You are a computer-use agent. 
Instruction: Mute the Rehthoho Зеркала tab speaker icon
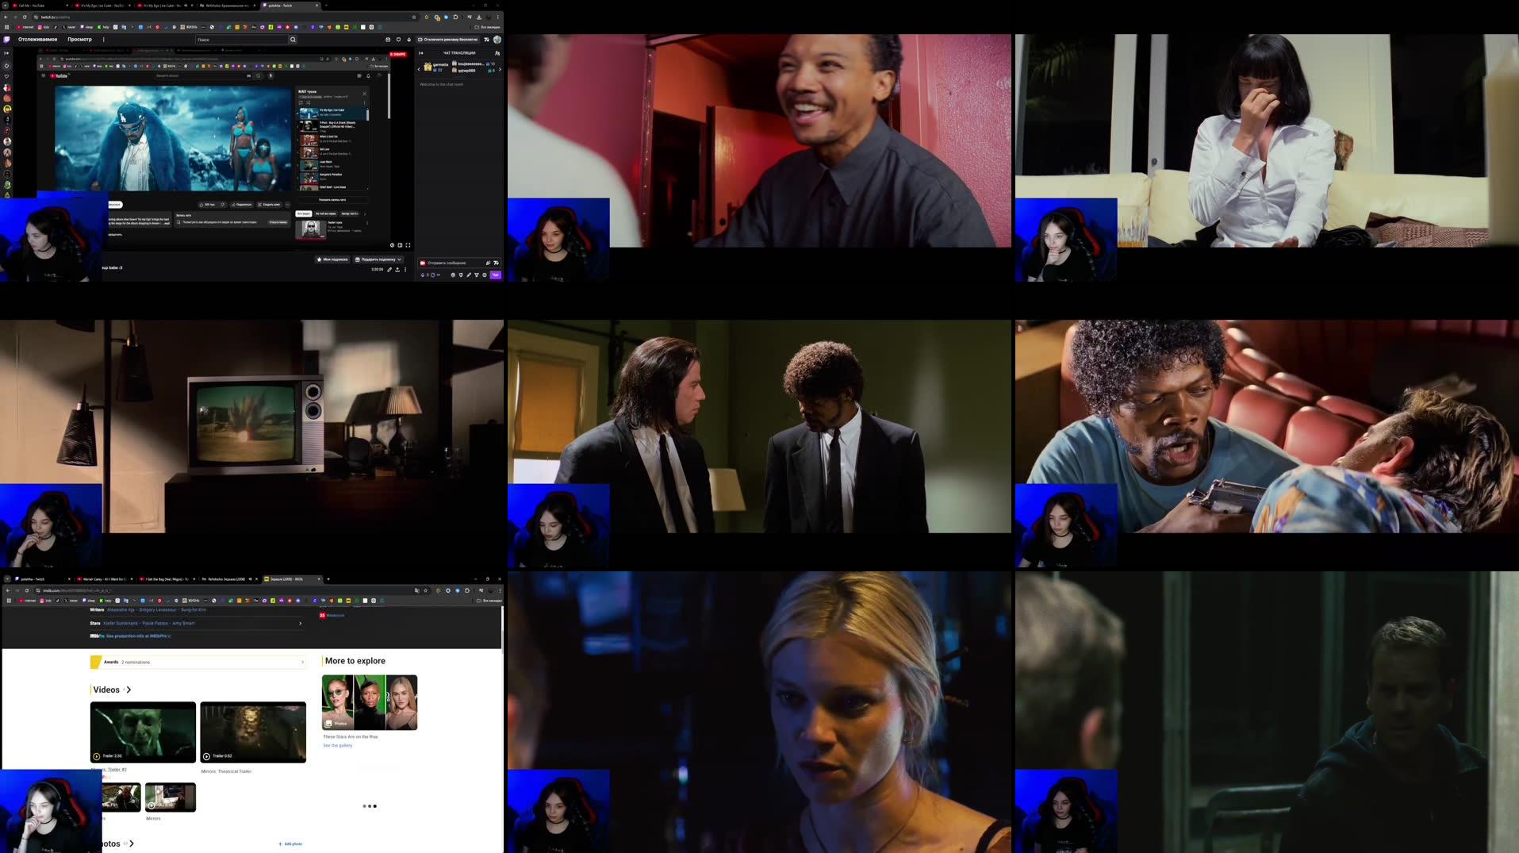click(250, 579)
